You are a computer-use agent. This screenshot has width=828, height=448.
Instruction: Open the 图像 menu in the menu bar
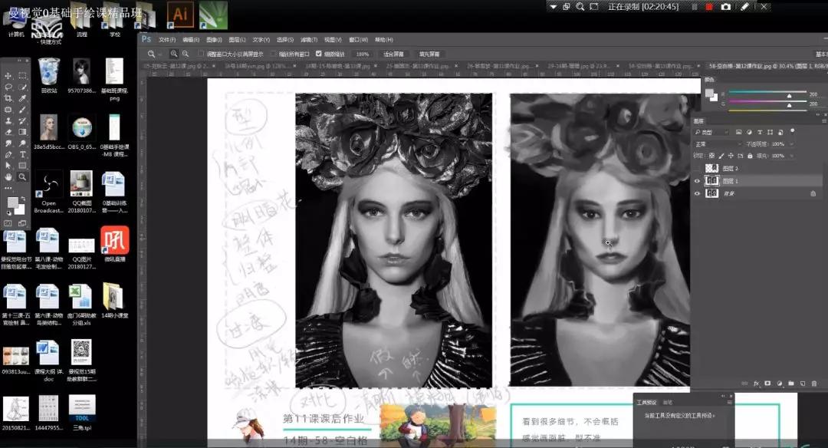tap(214, 39)
